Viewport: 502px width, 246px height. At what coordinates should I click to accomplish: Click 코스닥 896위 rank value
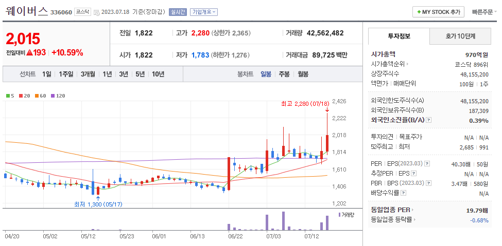click(x=472, y=64)
